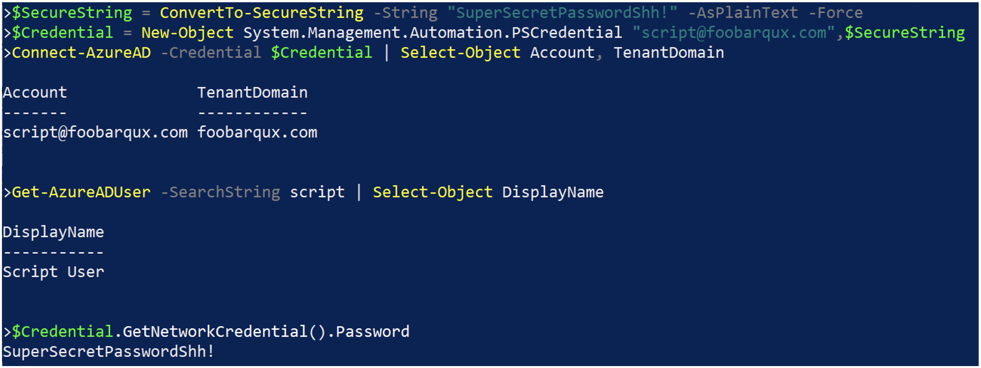Viewport: 981px width, 368px height.
Task: Click the Connect-AzureAD command
Action: coord(81,53)
